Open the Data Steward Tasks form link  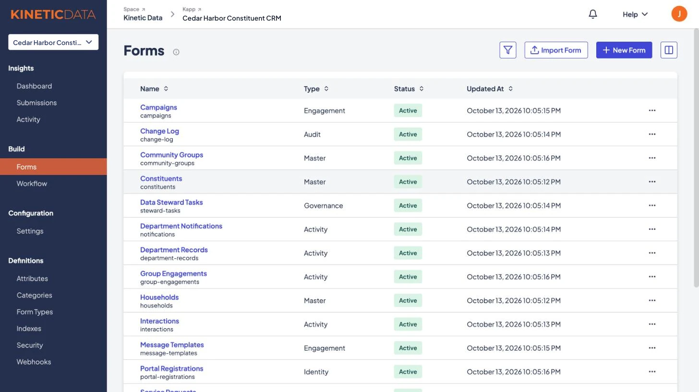coord(171,202)
